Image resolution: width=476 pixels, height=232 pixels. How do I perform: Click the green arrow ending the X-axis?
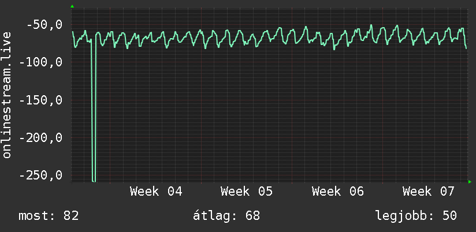click(470, 182)
